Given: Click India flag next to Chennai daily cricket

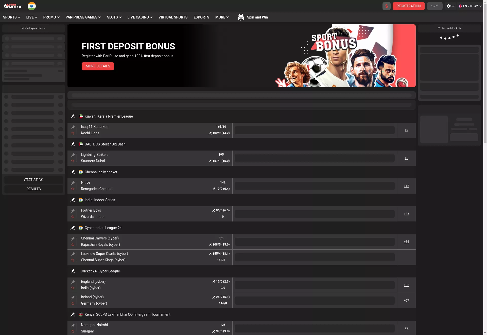Looking at the screenshot, I should 81,172.
